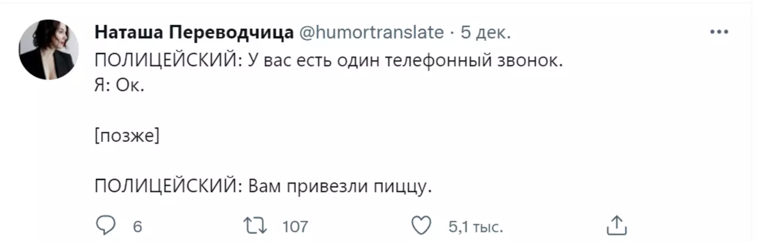
Task: Open the three-dot more options menu
Action: click(x=719, y=32)
